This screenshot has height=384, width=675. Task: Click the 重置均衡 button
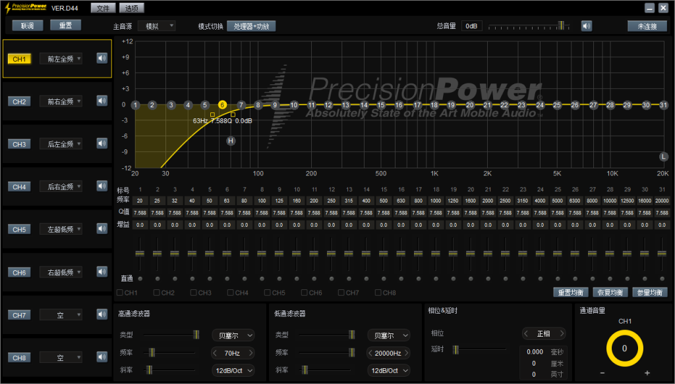(571, 293)
